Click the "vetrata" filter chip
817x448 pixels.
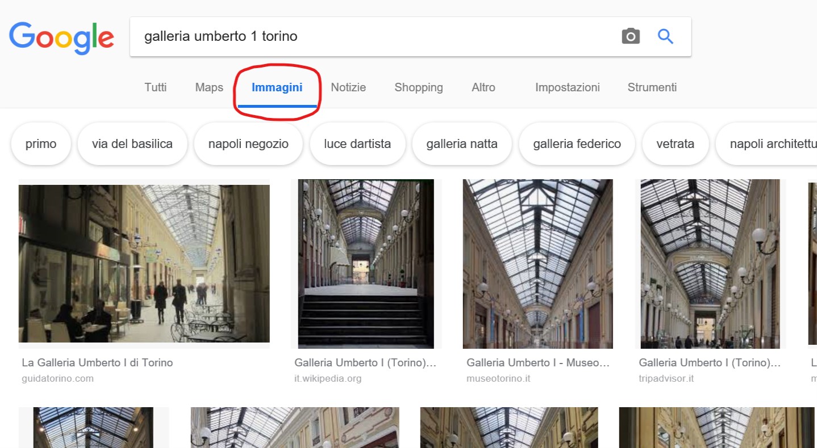point(675,144)
